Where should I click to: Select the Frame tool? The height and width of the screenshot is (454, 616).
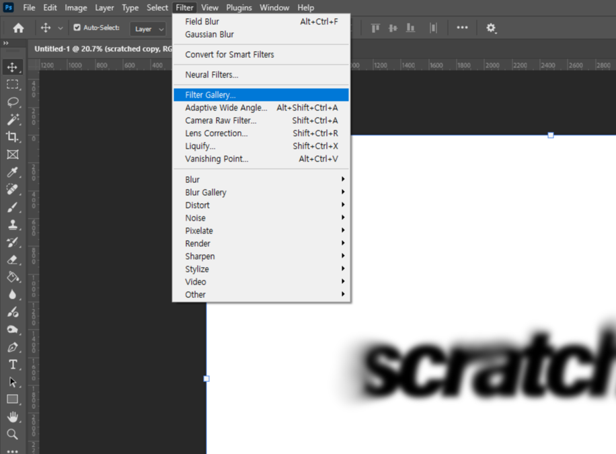(x=13, y=155)
